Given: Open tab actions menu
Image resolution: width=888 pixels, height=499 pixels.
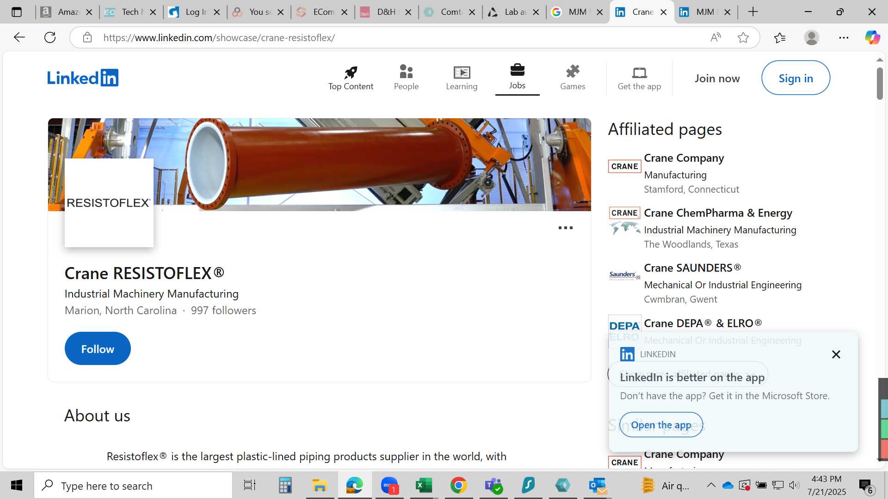Looking at the screenshot, I should click(x=17, y=12).
